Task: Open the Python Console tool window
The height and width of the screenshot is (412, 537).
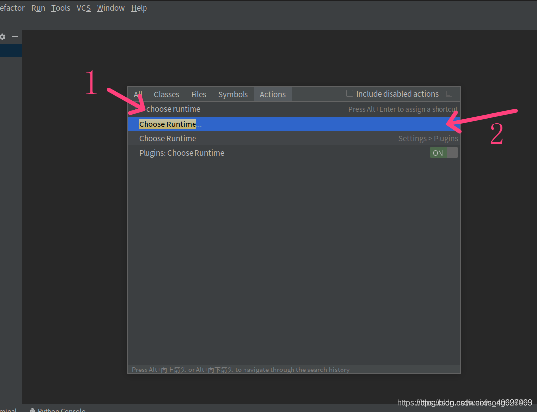Action: 57,410
